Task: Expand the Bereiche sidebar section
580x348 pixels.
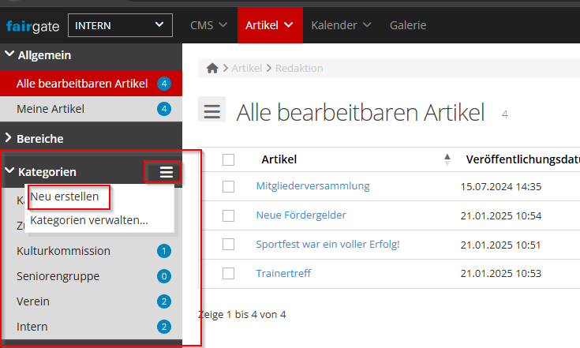Action: [x=39, y=139]
